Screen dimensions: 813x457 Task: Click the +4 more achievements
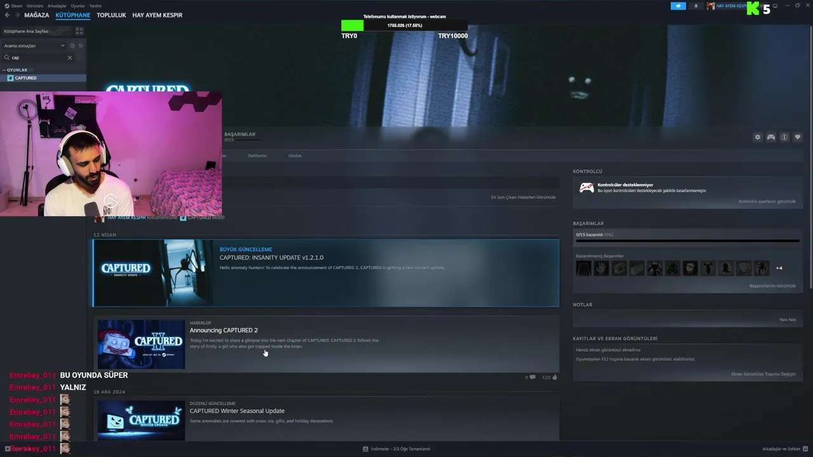pos(779,268)
